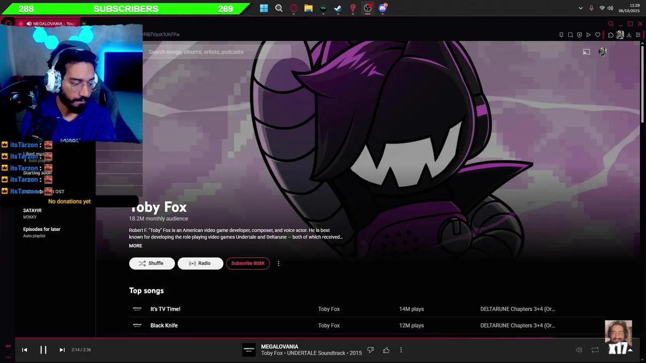Click the search songs, albums, artists field
This screenshot has width=646, height=363.
coord(217,52)
